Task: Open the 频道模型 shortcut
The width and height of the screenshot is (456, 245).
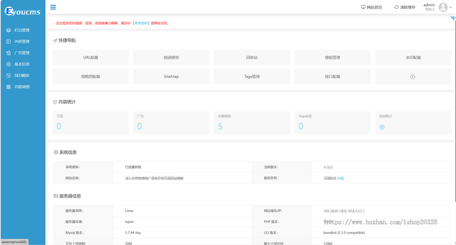Action: 171,57
